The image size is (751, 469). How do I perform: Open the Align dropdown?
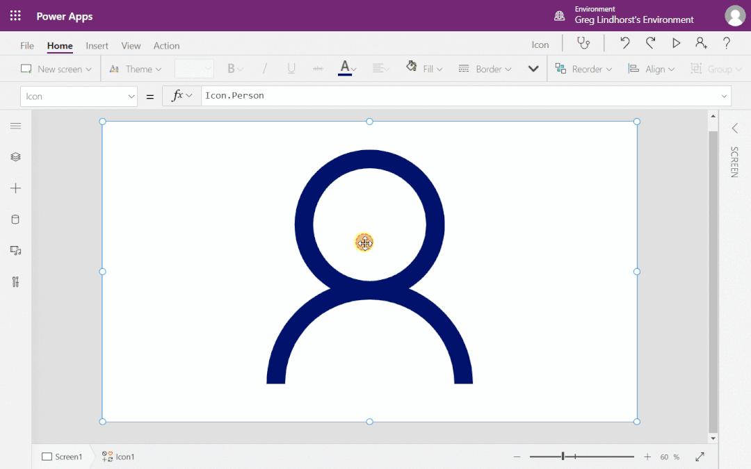tap(651, 69)
